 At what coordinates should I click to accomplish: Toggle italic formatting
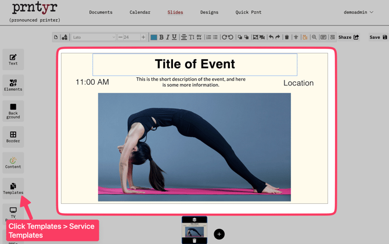(x=168, y=37)
